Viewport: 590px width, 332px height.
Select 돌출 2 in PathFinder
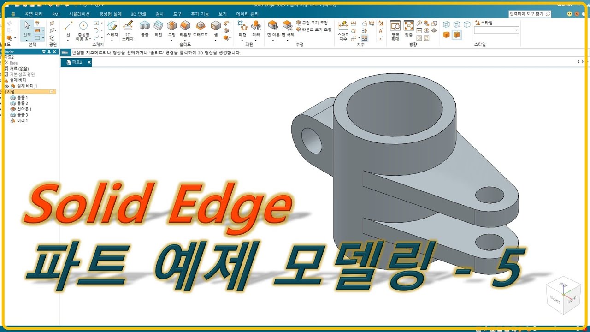pos(19,103)
